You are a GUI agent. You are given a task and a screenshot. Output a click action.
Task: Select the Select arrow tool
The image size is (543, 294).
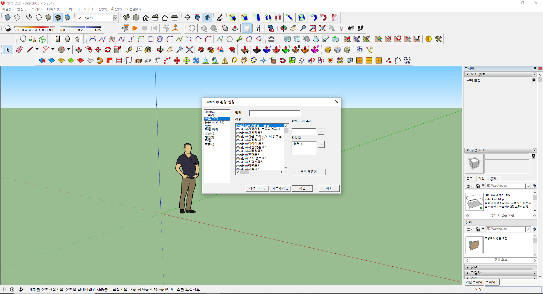[x=8, y=50]
